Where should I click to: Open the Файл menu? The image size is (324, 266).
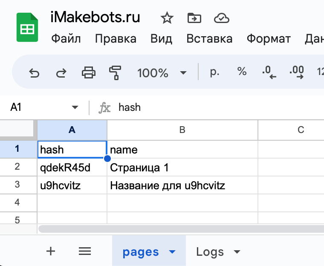pos(66,39)
